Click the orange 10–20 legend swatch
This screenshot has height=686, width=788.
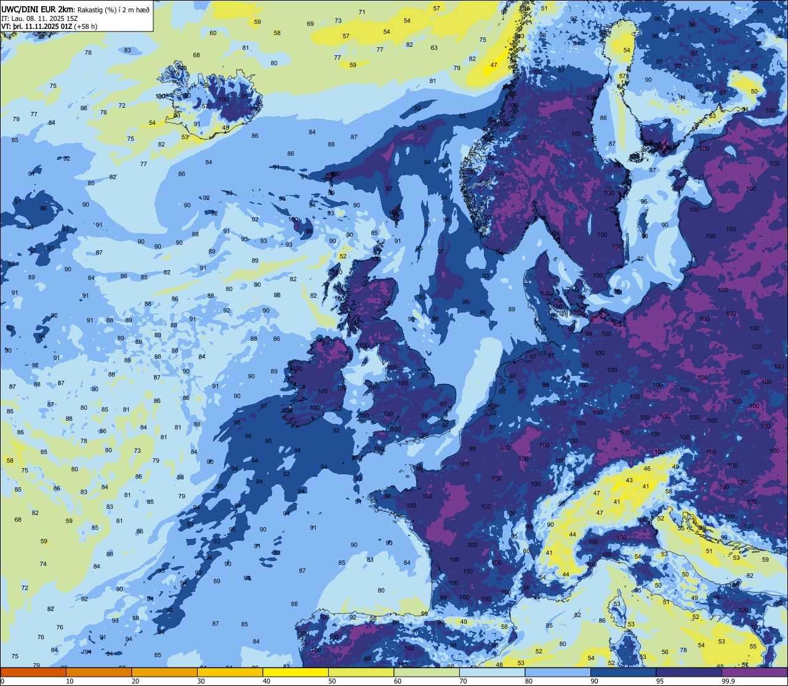point(98,672)
